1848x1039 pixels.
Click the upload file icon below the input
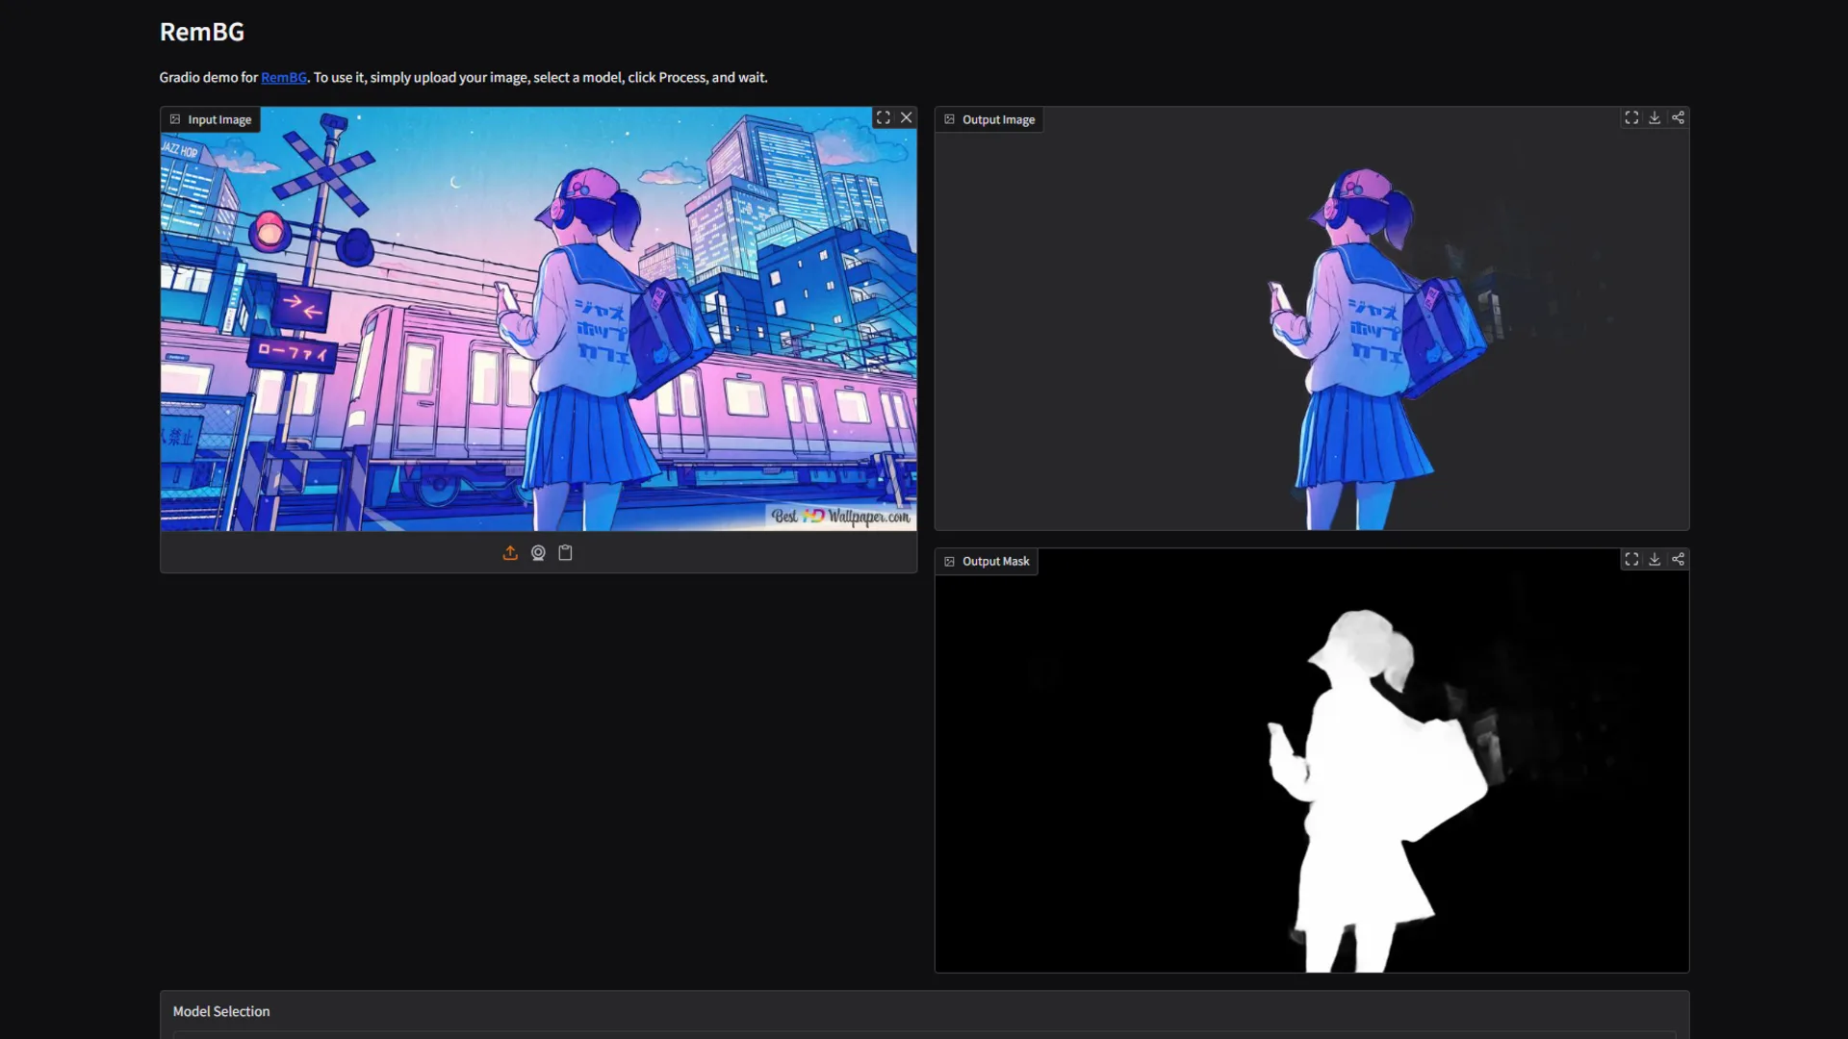tap(510, 552)
